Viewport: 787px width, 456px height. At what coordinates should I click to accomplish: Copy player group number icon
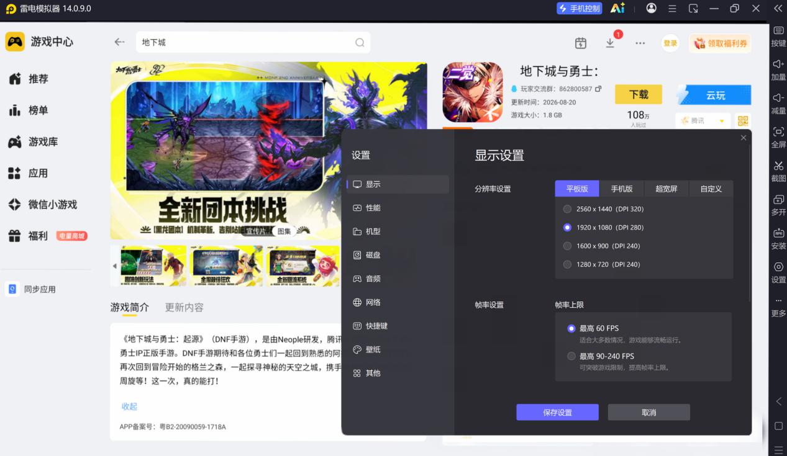[598, 89]
